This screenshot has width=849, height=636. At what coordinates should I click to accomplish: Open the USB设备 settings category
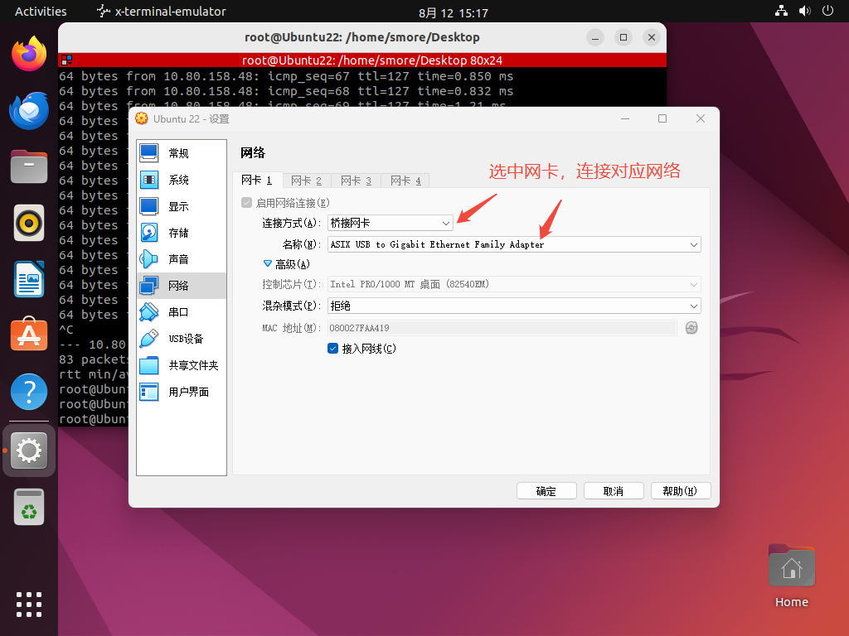(182, 339)
